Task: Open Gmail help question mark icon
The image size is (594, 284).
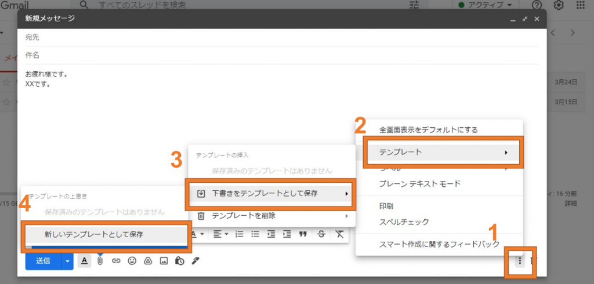Action: (x=537, y=5)
